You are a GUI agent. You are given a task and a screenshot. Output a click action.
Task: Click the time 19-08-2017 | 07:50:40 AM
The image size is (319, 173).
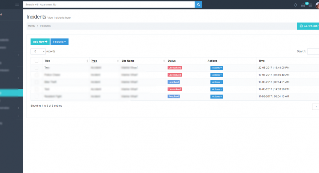click(x=274, y=75)
